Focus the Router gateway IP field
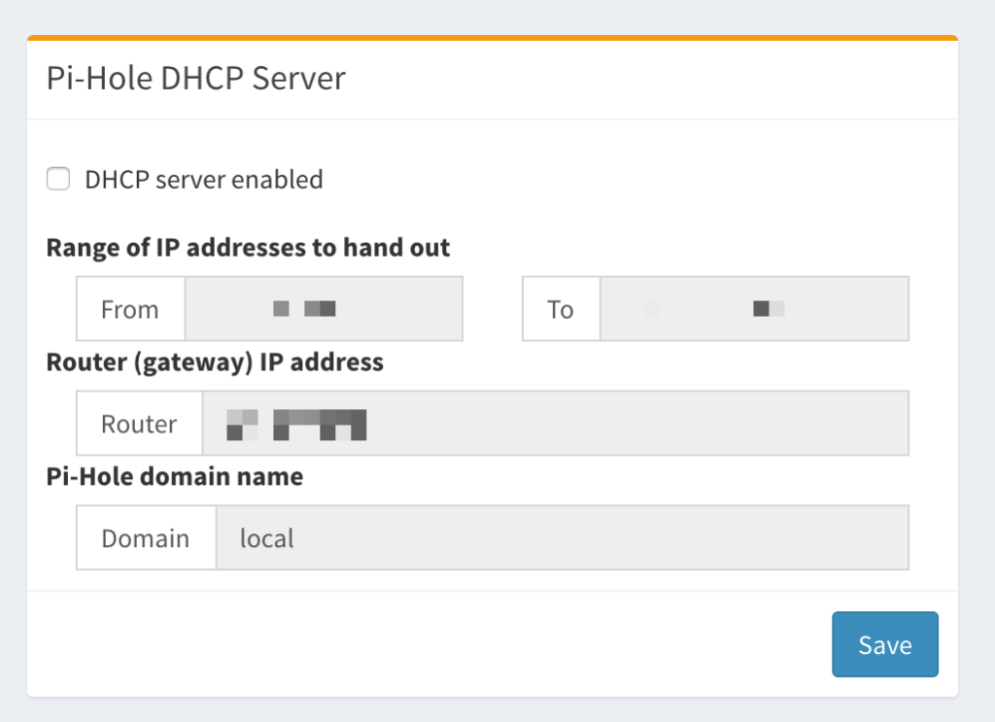The width and height of the screenshot is (995, 722). tap(555, 423)
